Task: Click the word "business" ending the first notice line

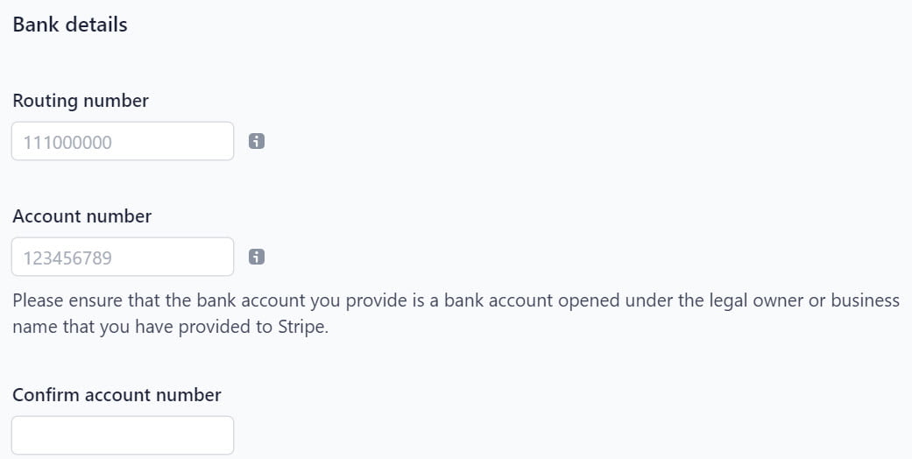Action: (x=866, y=300)
